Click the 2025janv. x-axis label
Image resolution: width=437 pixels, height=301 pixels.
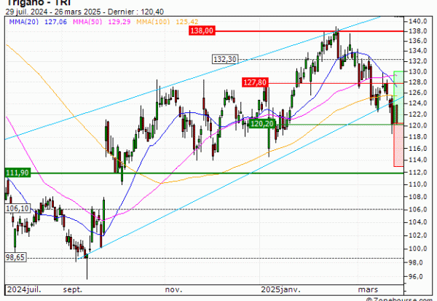click(280, 289)
